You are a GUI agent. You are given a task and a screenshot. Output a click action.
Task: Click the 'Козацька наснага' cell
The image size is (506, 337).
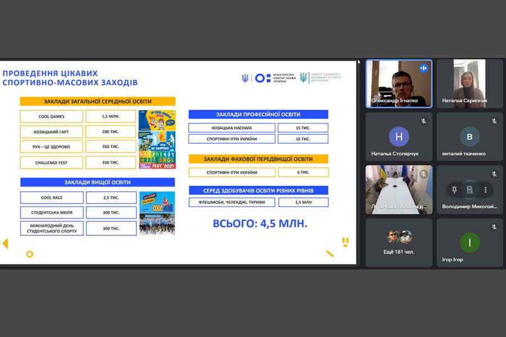coord(232,127)
